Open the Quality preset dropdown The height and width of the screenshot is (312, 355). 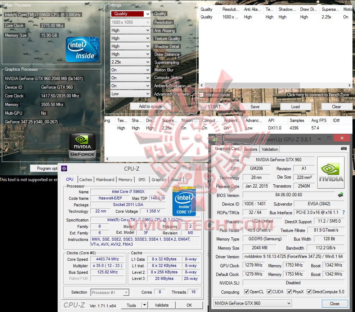[x=130, y=14]
